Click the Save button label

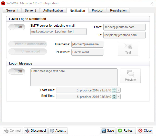click(x=110, y=131)
